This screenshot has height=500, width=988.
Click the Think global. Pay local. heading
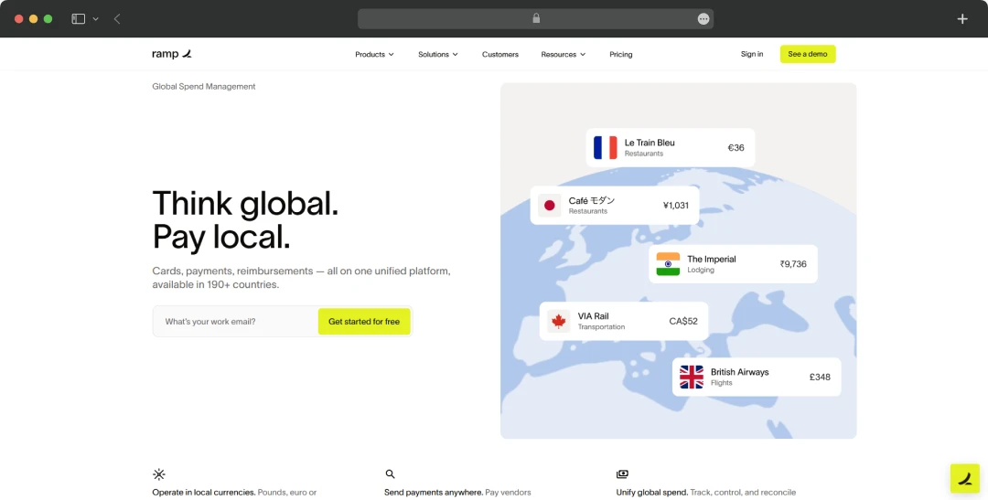click(x=246, y=219)
